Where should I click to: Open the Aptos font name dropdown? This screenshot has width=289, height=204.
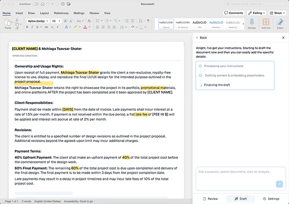pos(36,21)
